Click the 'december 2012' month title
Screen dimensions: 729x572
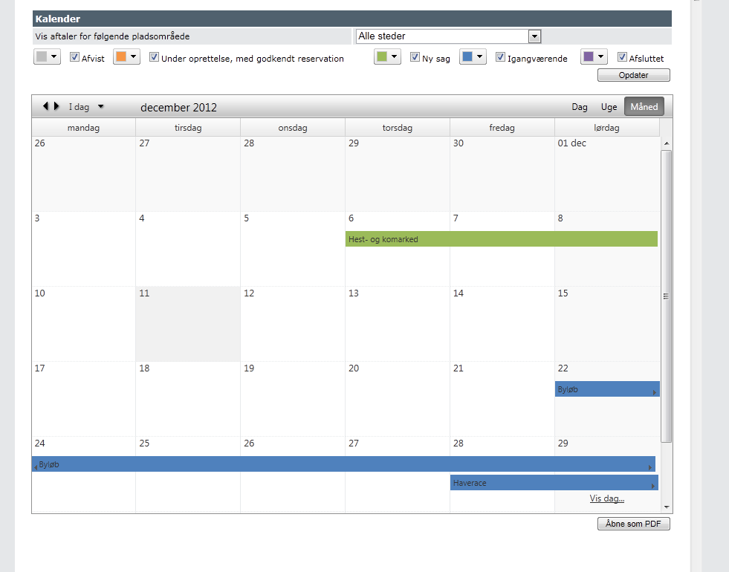tap(178, 107)
